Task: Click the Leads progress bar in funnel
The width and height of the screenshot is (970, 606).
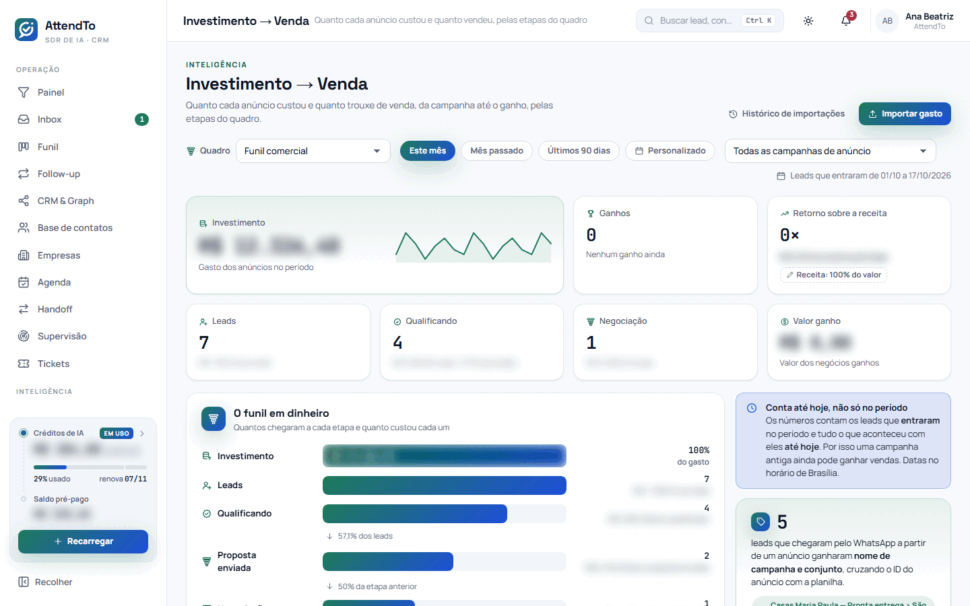Action: tap(445, 485)
